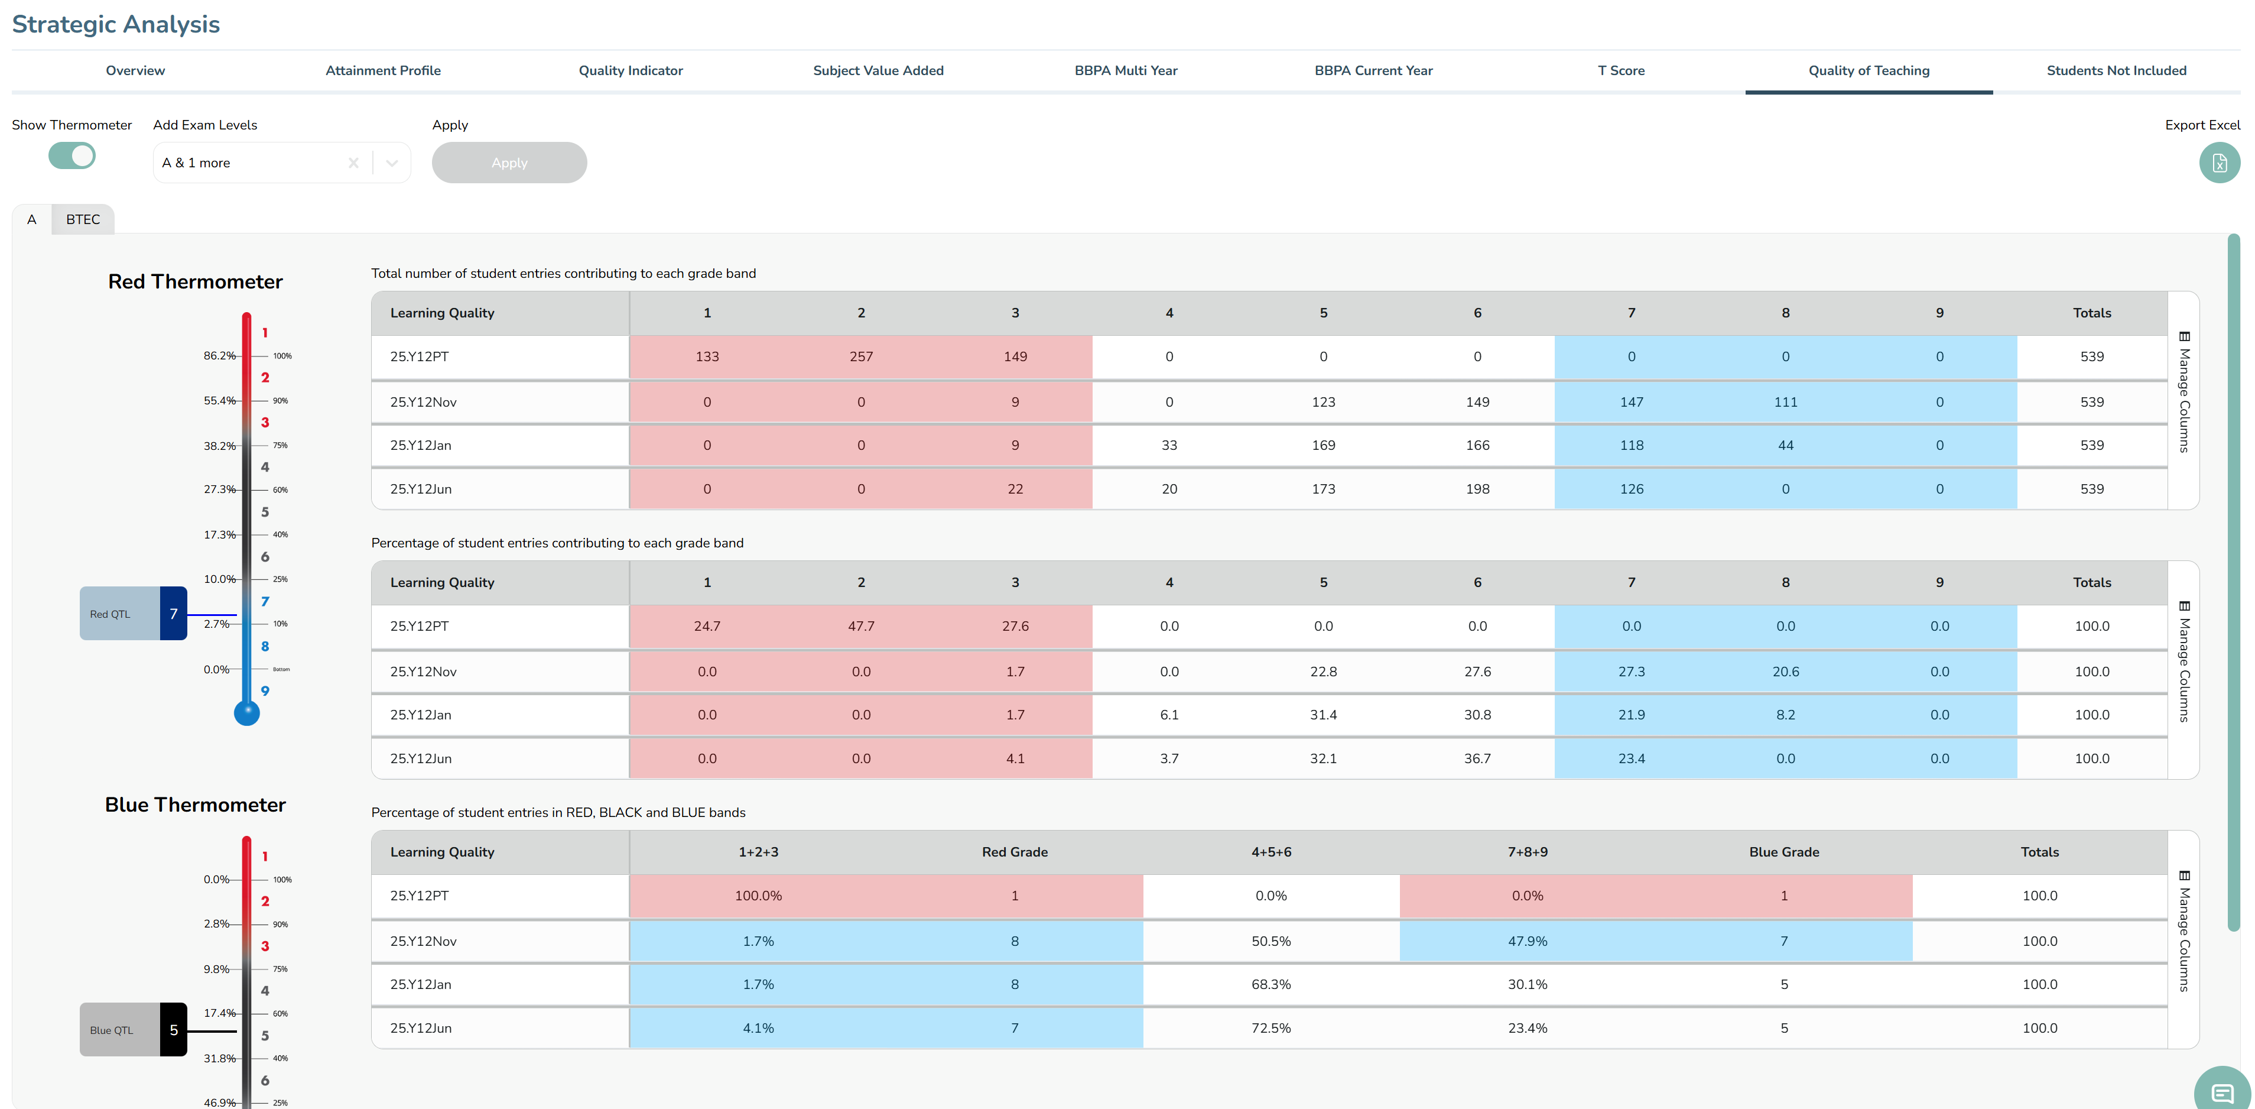Image resolution: width=2255 pixels, height=1109 pixels.
Task: Click the cell value 198
Action: (1478, 489)
